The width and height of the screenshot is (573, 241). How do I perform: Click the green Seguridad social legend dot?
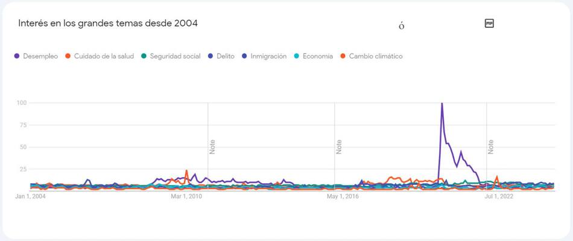click(144, 57)
